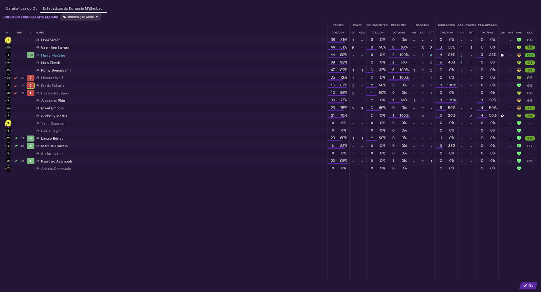This screenshot has width=541, height=292.
Task: Open the Estatísticas do OL tab
Action: [22, 8]
